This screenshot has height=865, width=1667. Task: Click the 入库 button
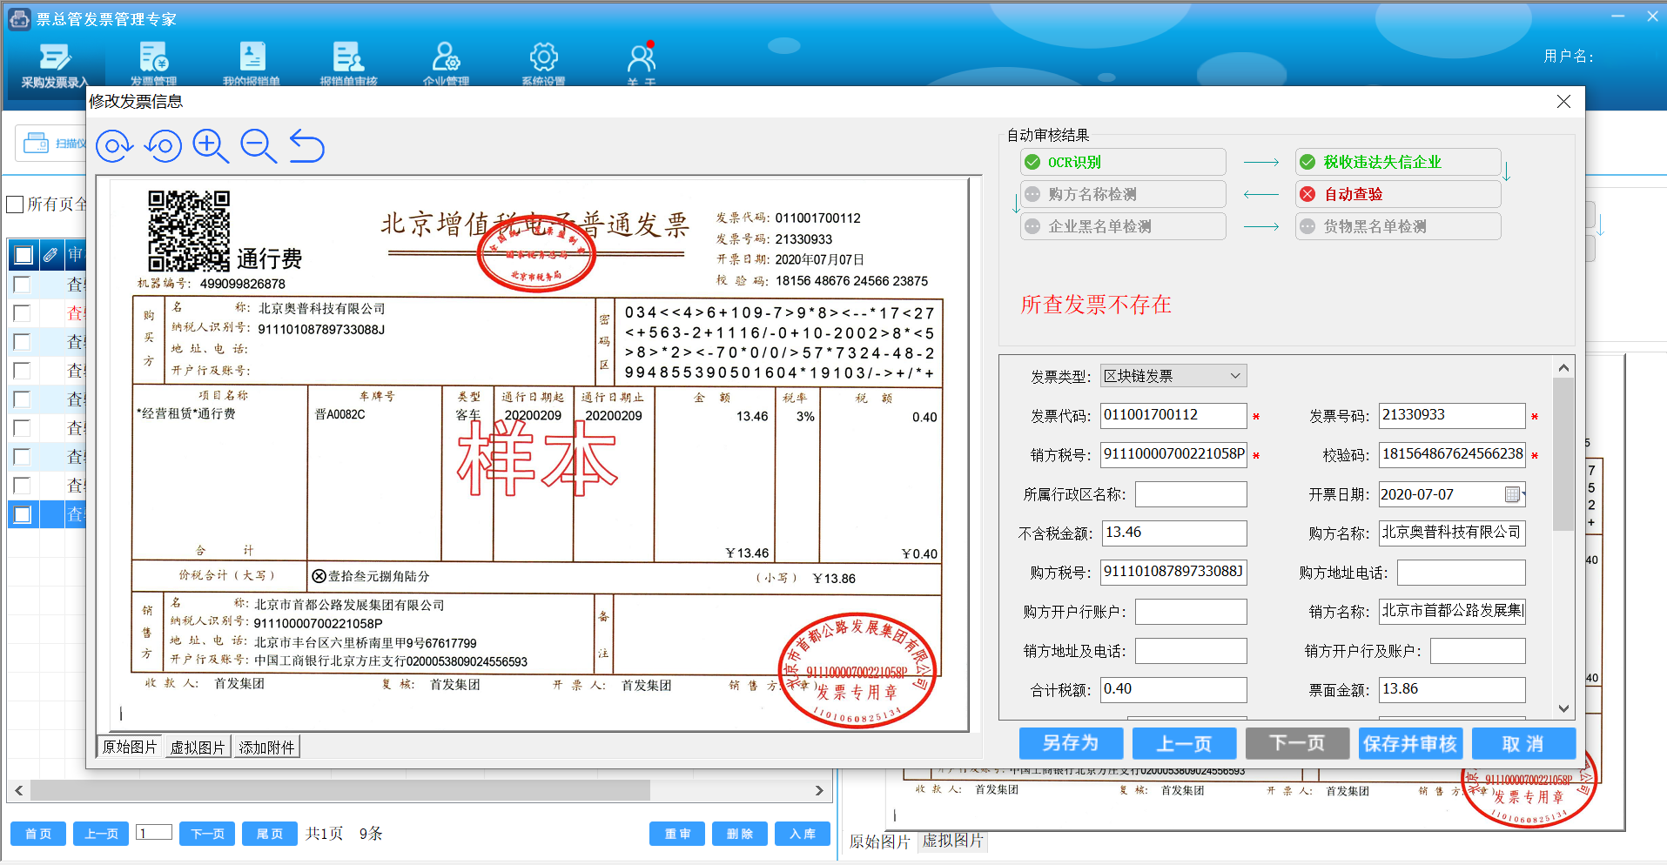coord(801,833)
